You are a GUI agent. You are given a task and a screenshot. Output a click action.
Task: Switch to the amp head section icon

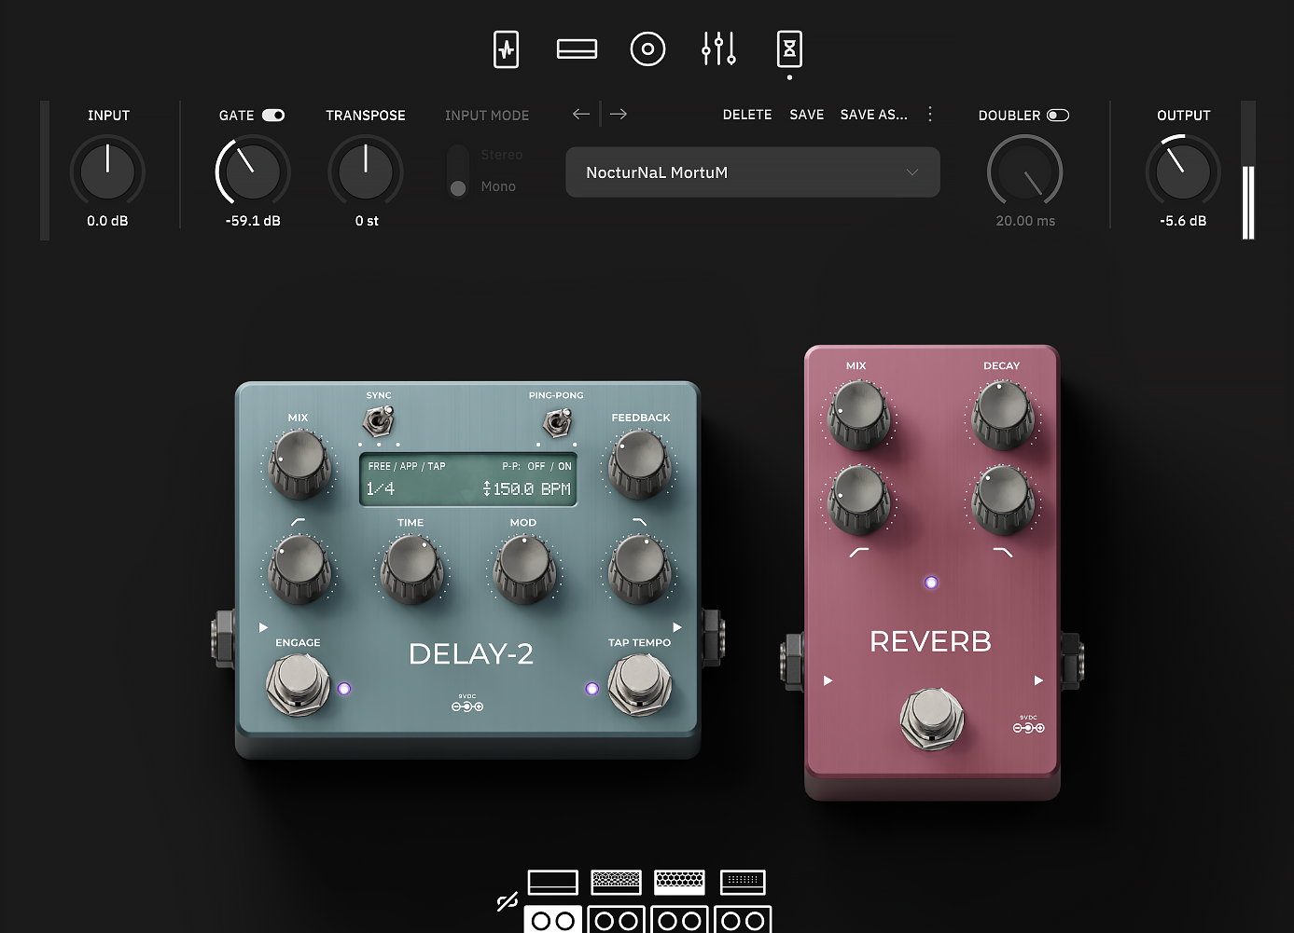[577, 49]
